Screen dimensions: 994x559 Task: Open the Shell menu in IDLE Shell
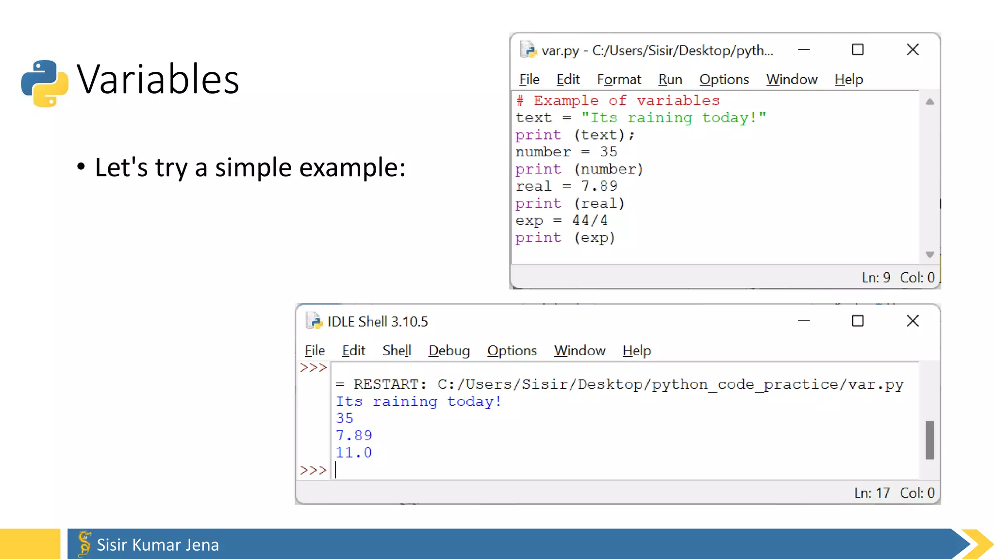397,351
